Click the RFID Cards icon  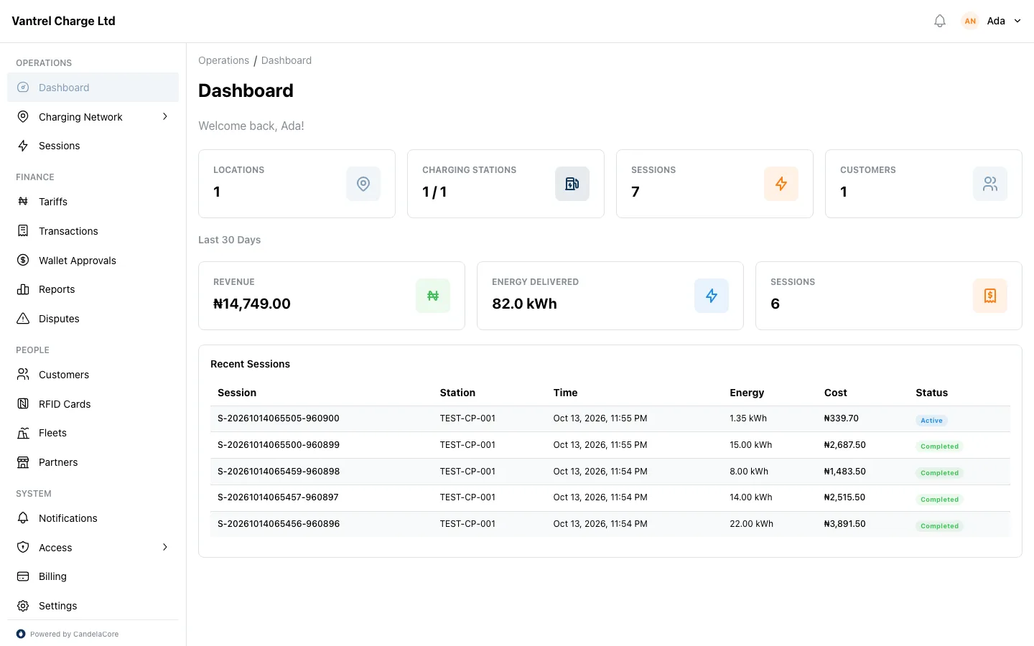point(23,404)
